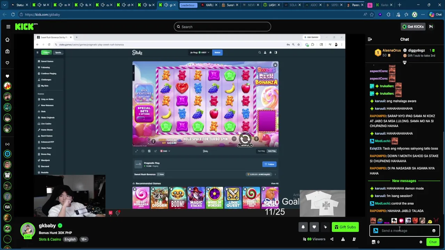Open AlasnaOrus in gift leaderboard
445x250 pixels.
point(391,51)
